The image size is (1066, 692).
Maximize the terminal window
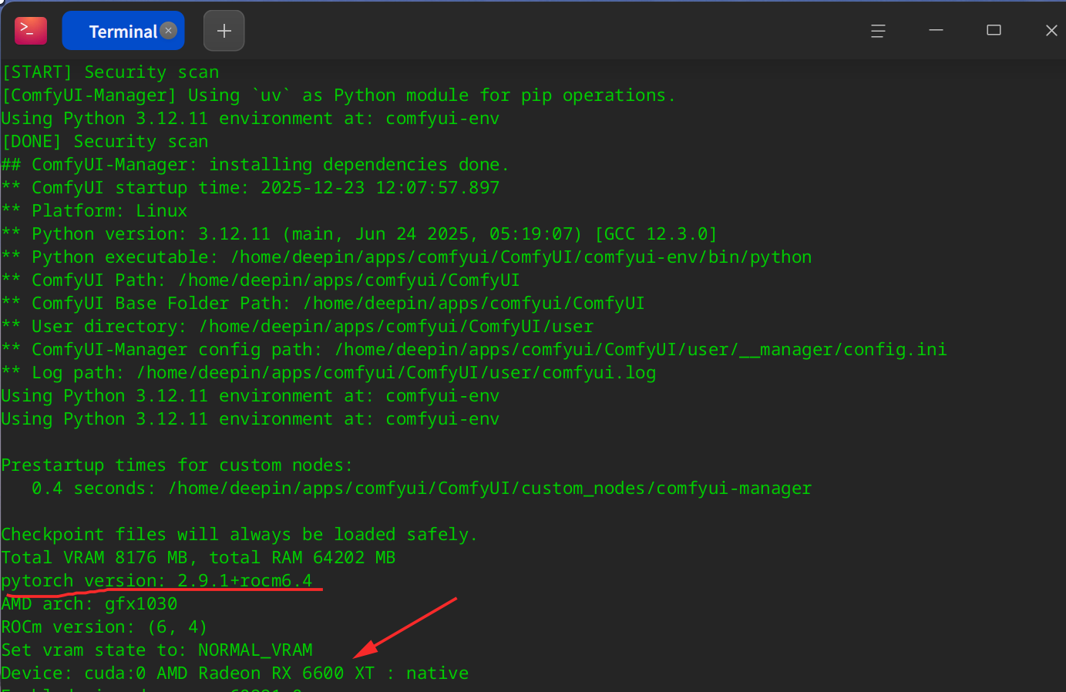point(994,31)
